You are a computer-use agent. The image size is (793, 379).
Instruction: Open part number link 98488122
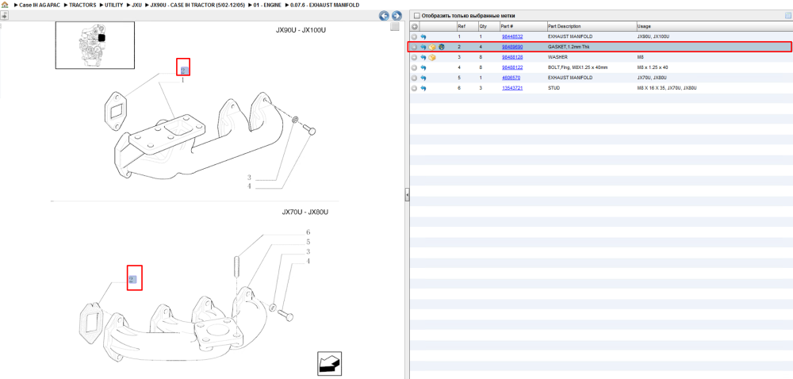511,67
